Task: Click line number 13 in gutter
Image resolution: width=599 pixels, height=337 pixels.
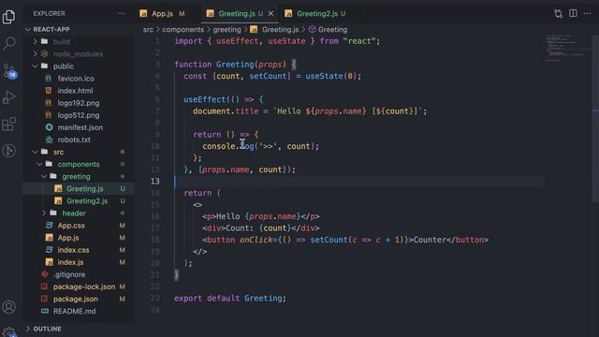Action: 155,181
